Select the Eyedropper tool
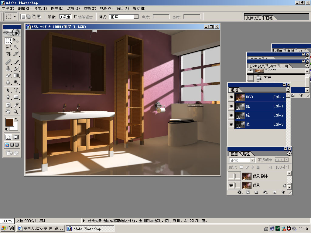The height and width of the screenshot is (233, 311). [x=16, y=105]
